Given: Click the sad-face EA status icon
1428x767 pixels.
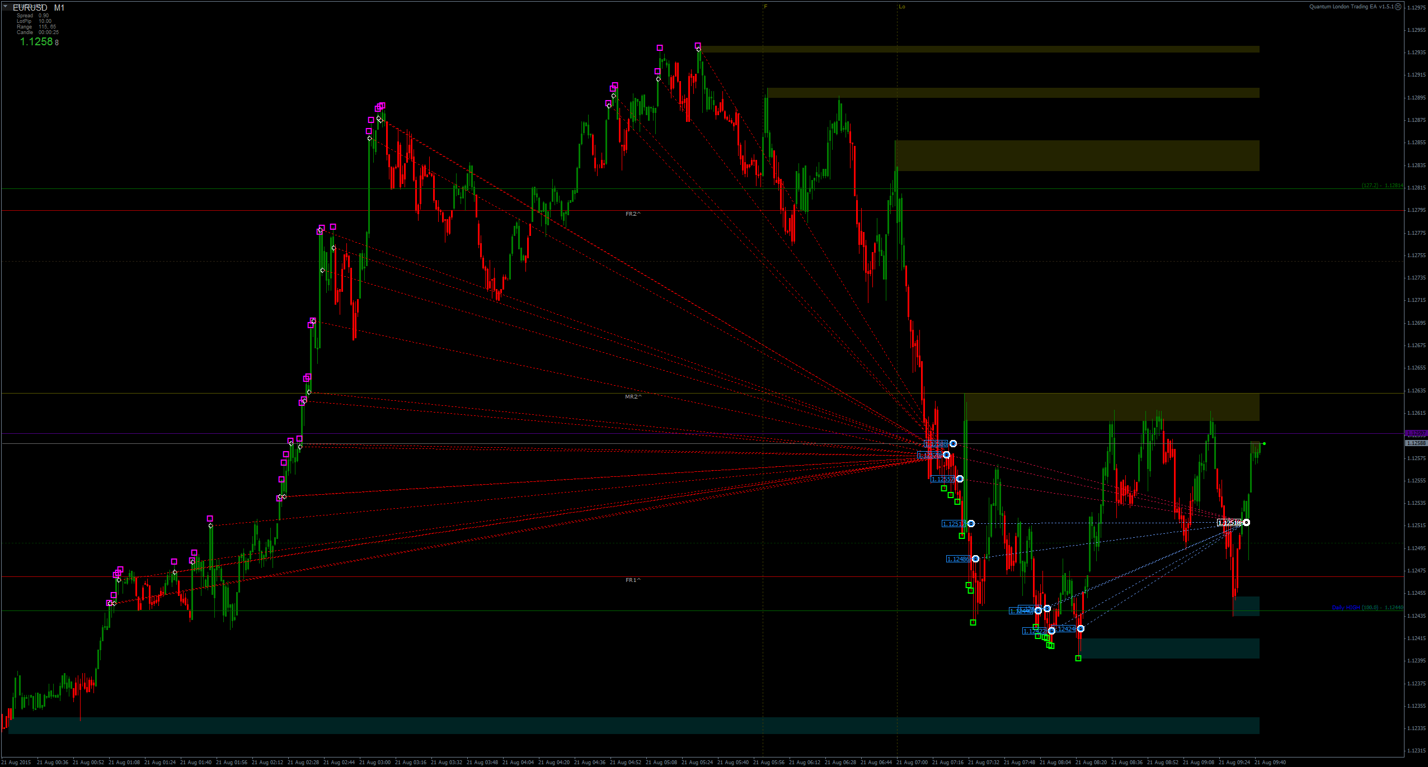Looking at the screenshot, I should pyautogui.click(x=1398, y=7).
